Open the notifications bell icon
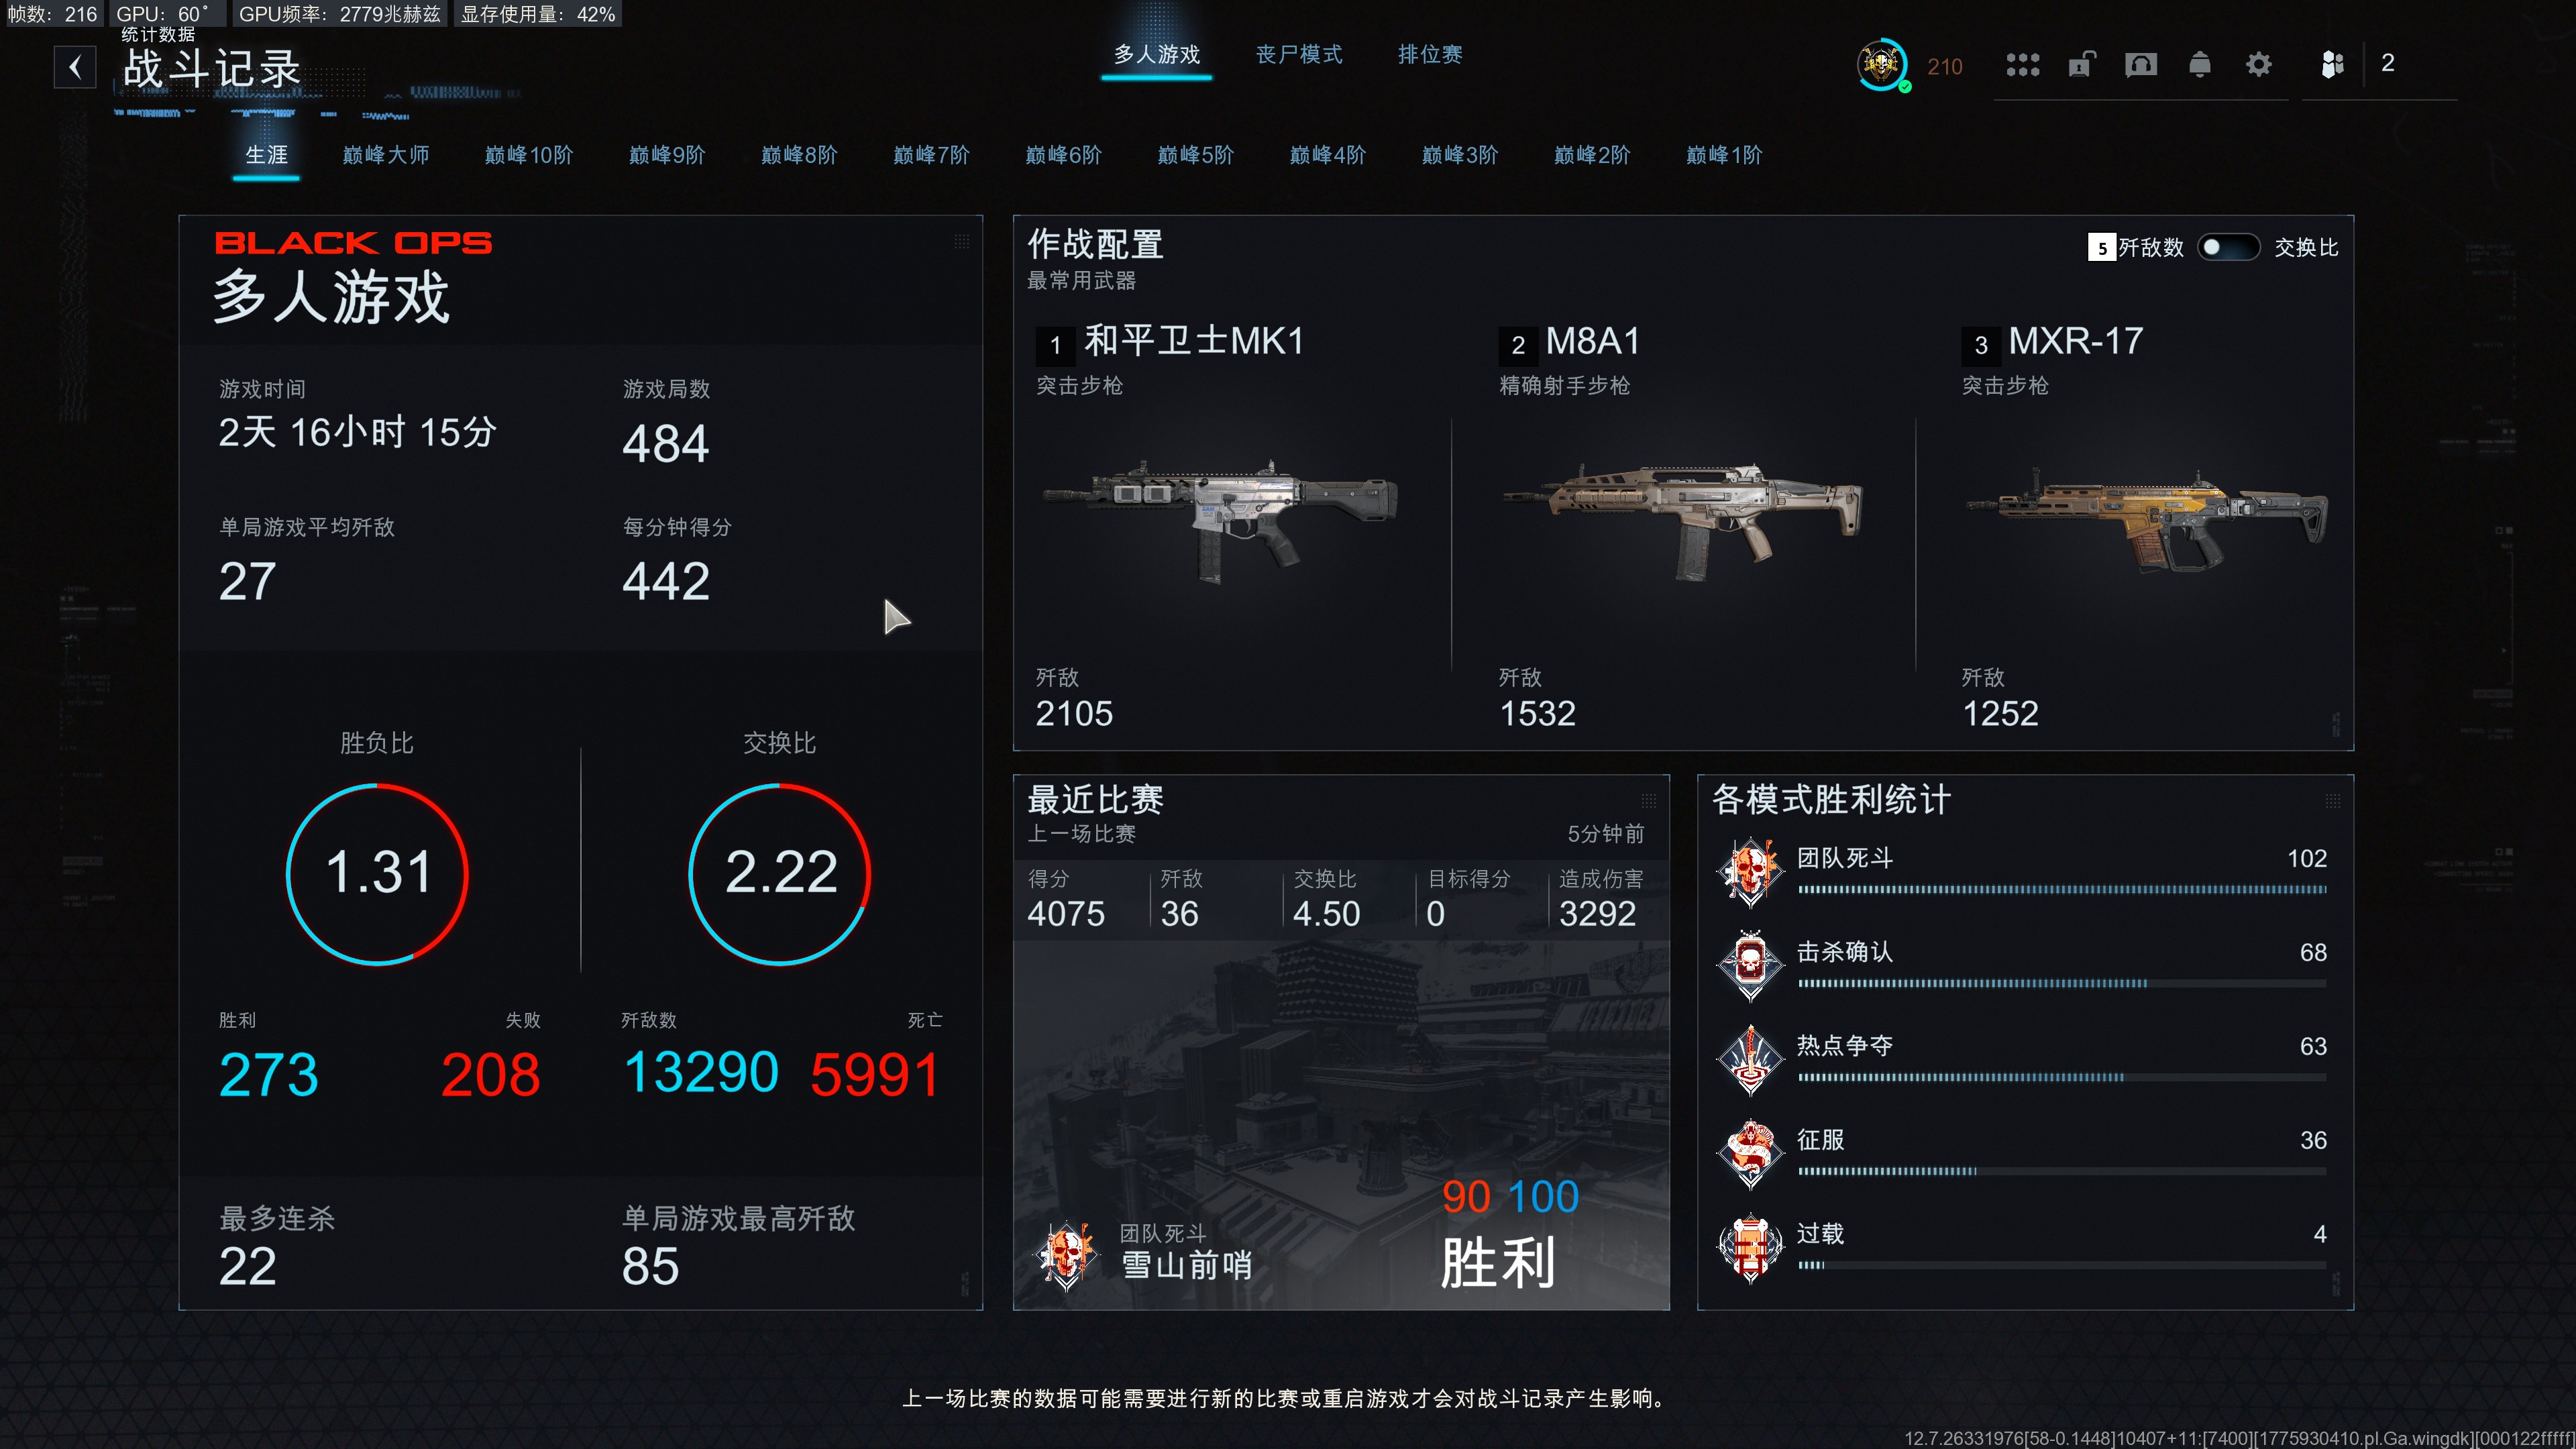This screenshot has width=2576, height=1449. tap(2199, 65)
